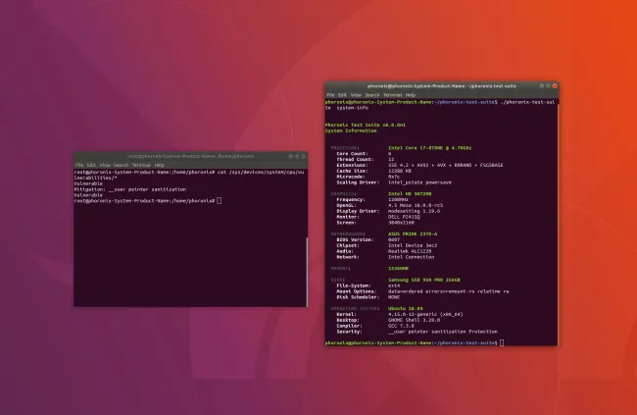The height and width of the screenshot is (415, 637).
Task: Click the '4.15.0-12-generic (x86_64)' kernel value
Action: coord(425,315)
